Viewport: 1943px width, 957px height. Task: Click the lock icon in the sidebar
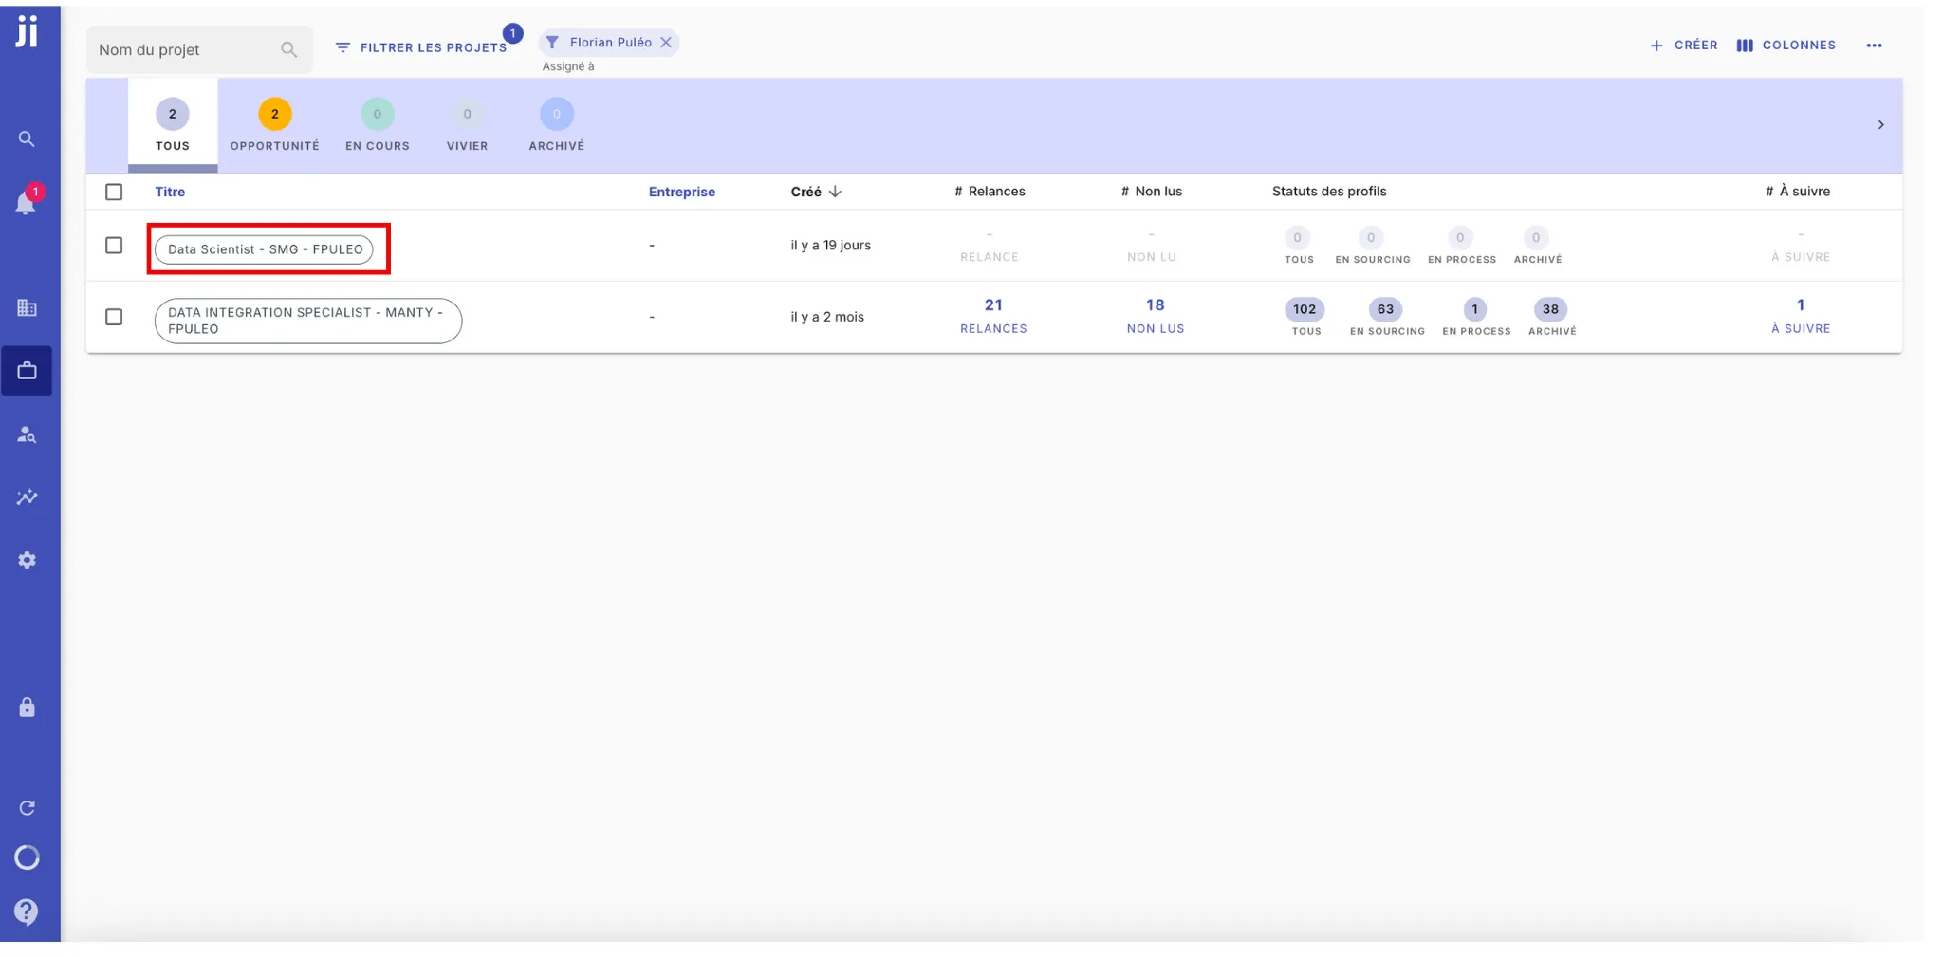click(28, 706)
